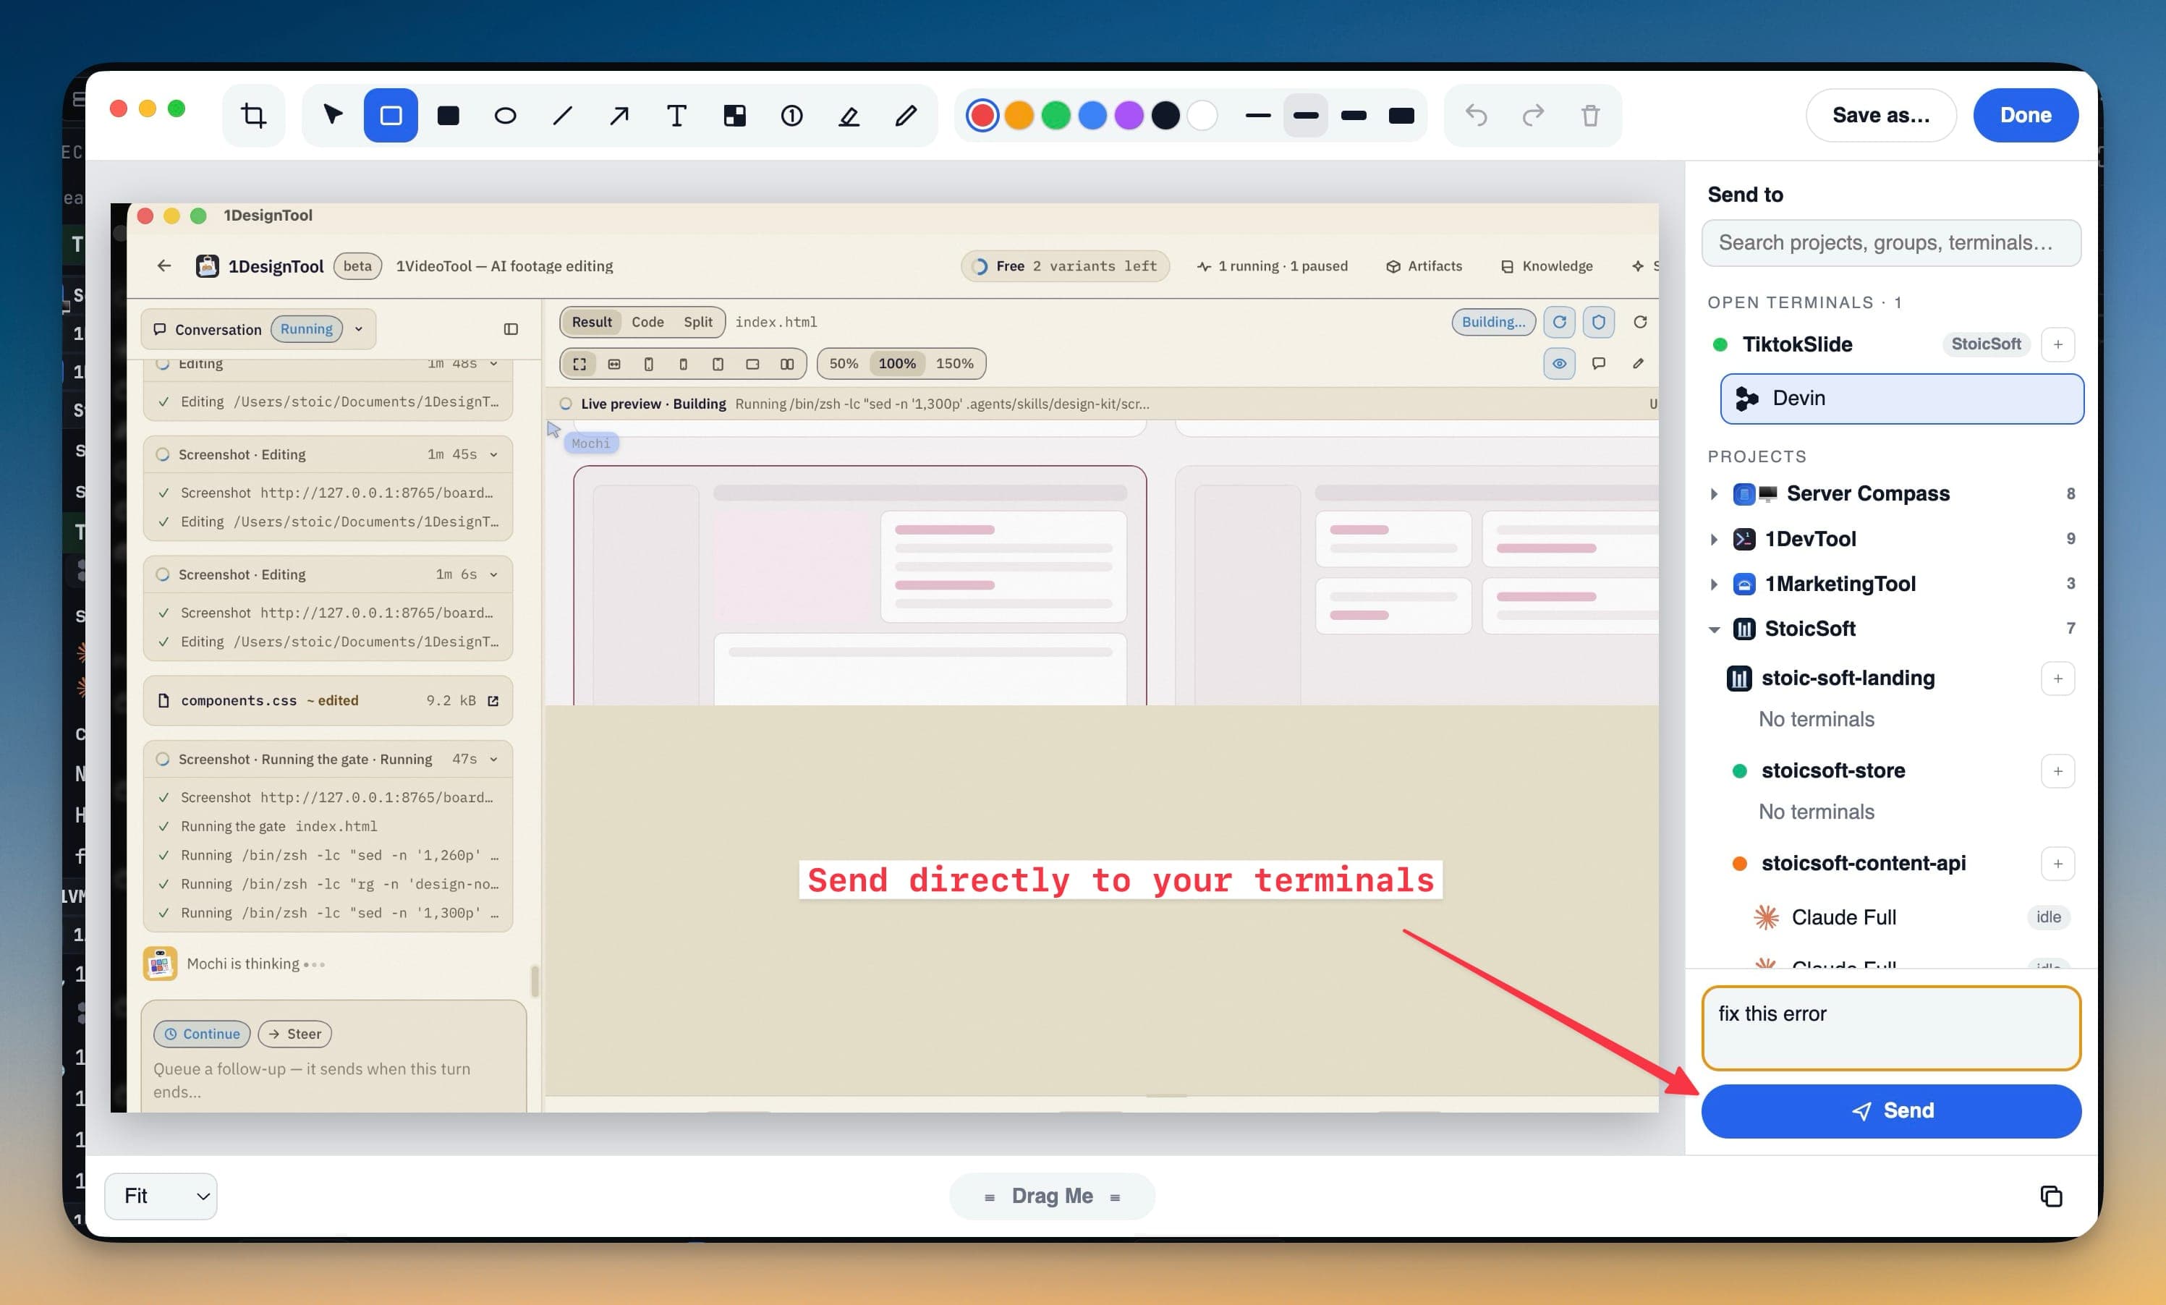Pick the black color swatch
The width and height of the screenshot is (2166, 1305).
pyautogui.click(x=1165, y=115)
